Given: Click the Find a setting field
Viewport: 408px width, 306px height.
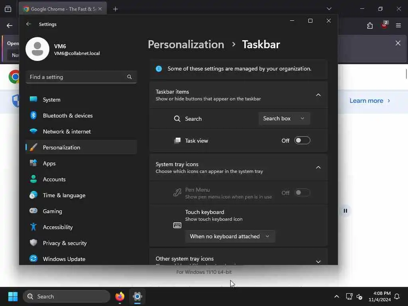Looking at the screenshot, I should click(81, 77).
